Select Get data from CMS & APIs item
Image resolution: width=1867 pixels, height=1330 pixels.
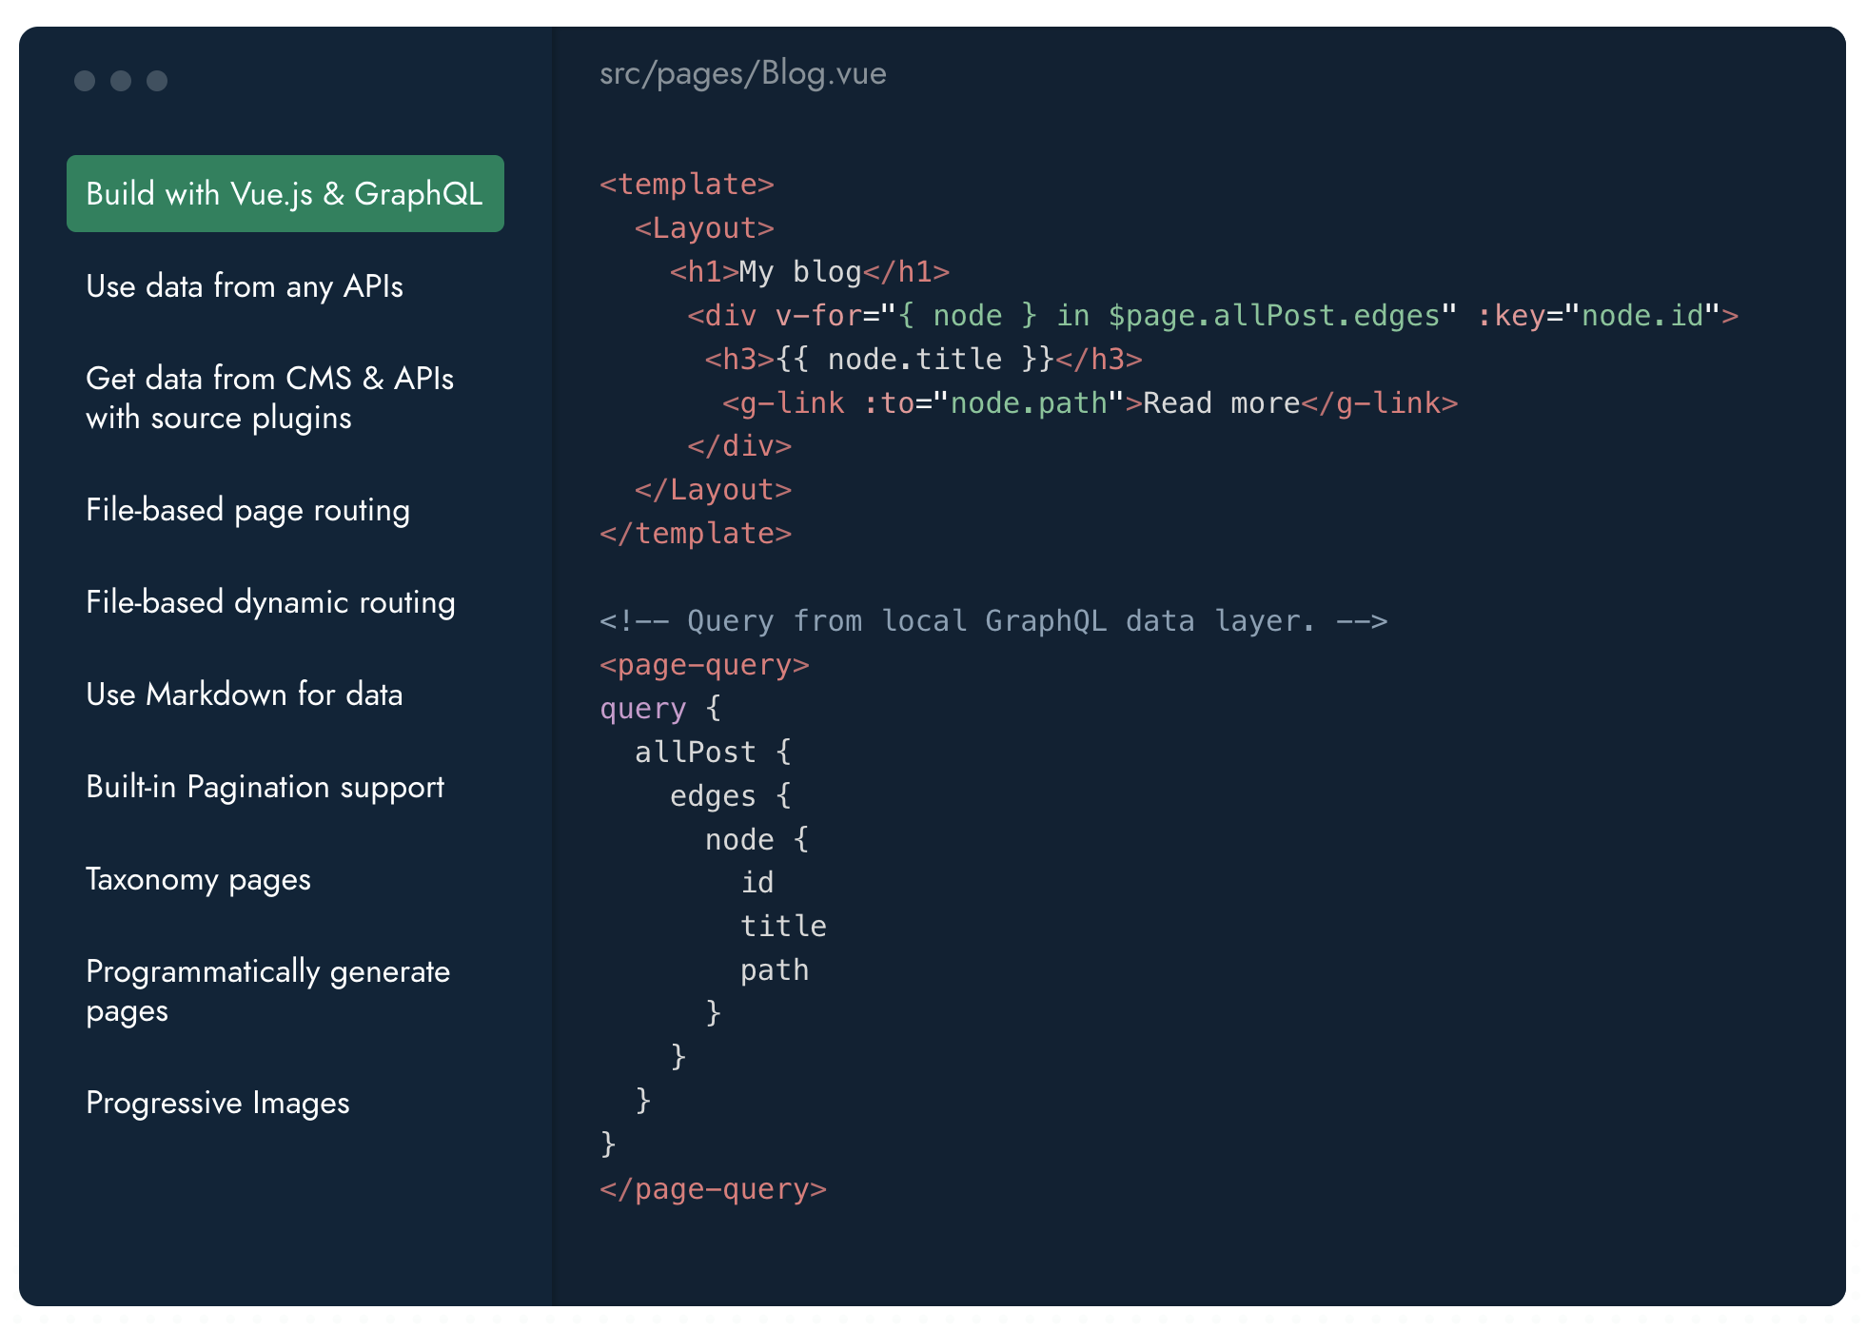269,398
